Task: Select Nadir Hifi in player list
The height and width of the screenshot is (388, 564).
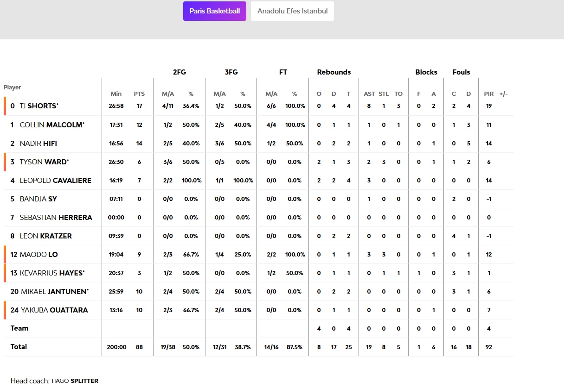Action: [38, 144]
